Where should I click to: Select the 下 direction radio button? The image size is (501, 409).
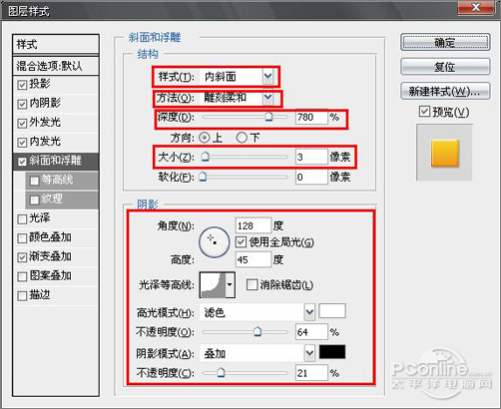point(242,138)
